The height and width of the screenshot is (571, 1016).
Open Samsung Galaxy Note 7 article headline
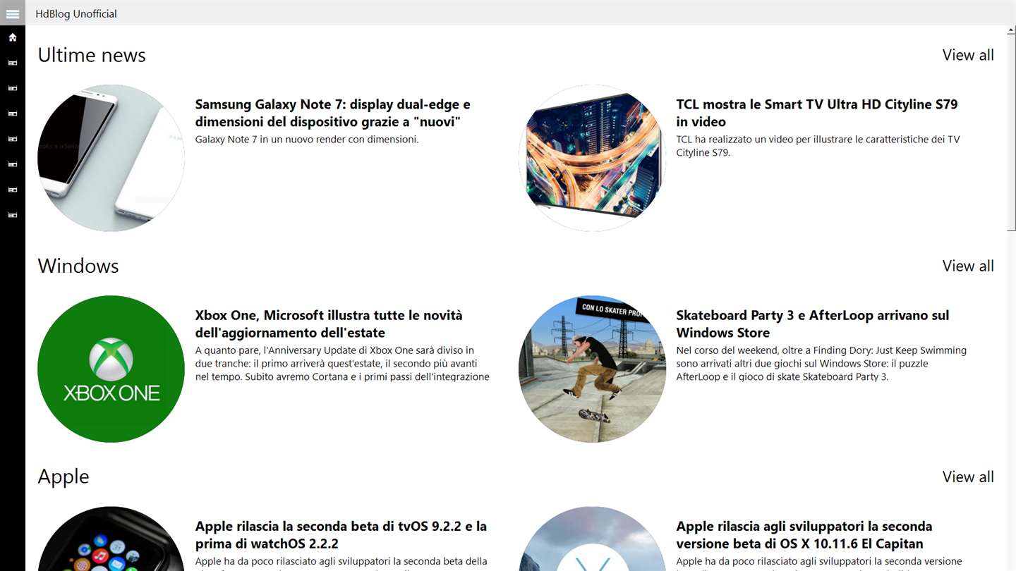(x=333, y=113)
